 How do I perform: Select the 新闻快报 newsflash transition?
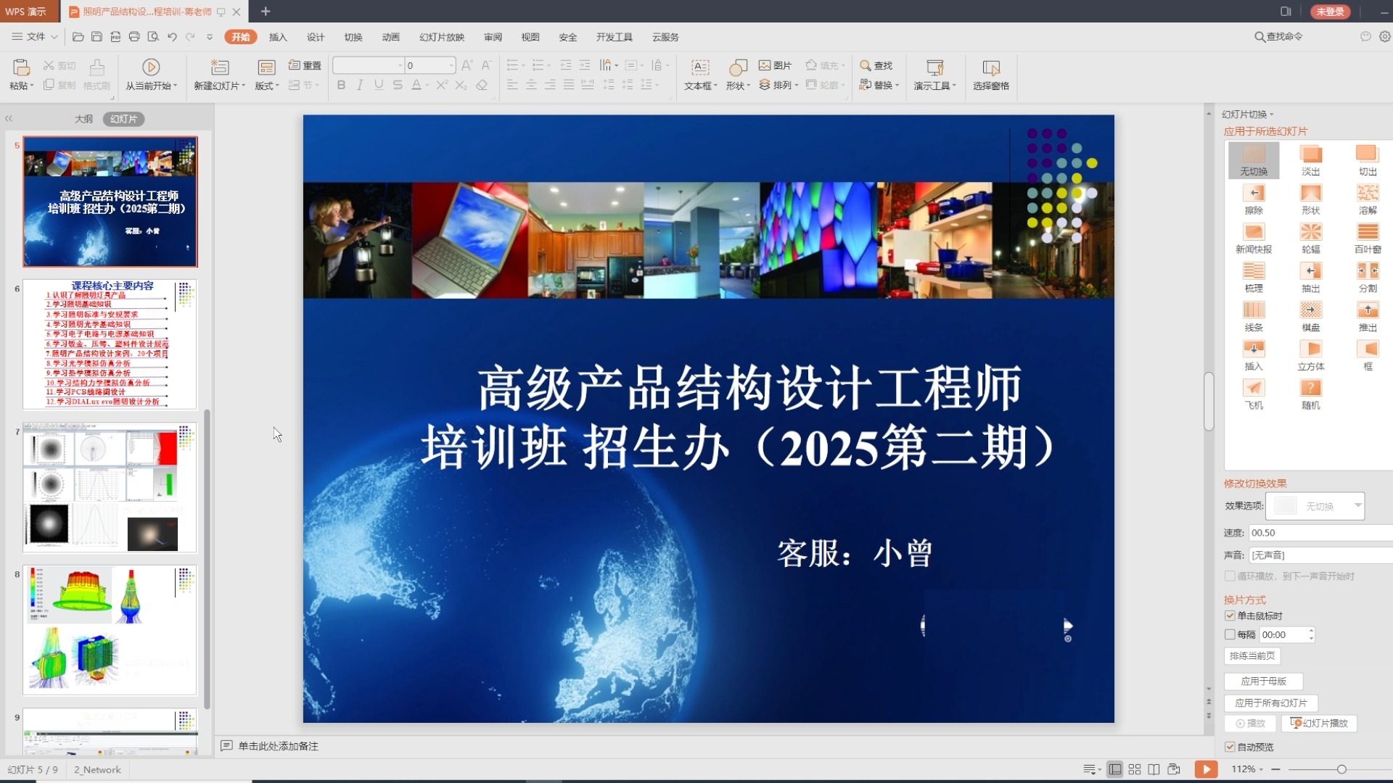1254,239
